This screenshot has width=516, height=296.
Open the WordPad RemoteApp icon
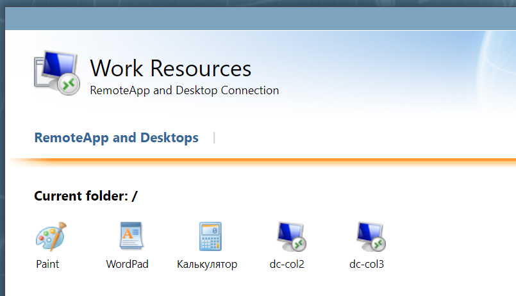click(131, 236)
